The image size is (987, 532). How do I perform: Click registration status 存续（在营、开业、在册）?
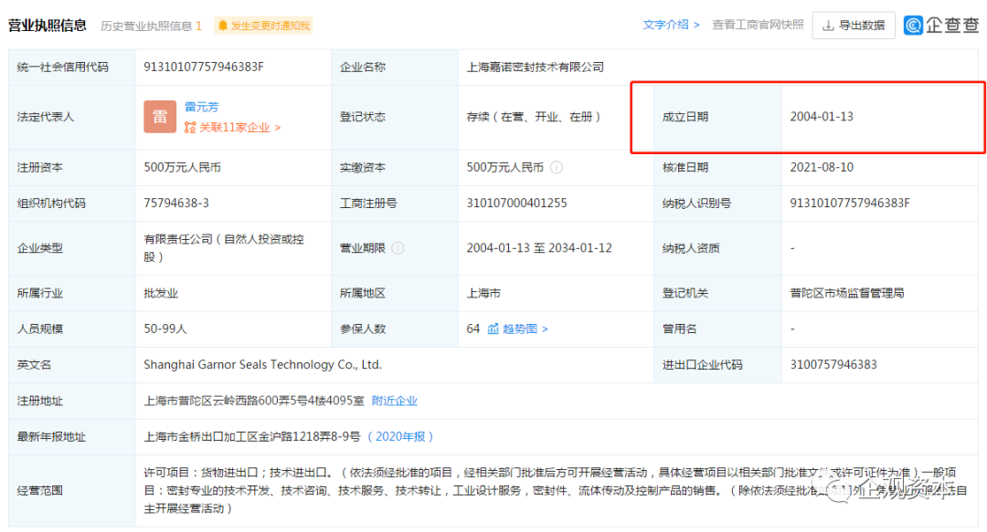pyautogui.click(x=534, y=117)
